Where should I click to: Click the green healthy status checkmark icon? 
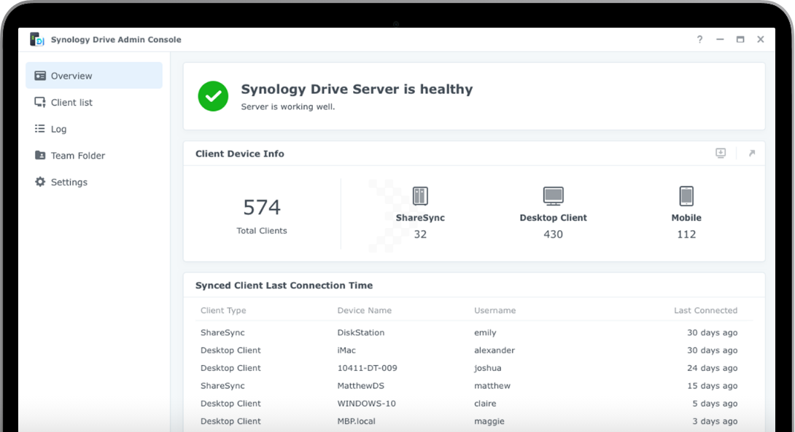click(213, 96)
